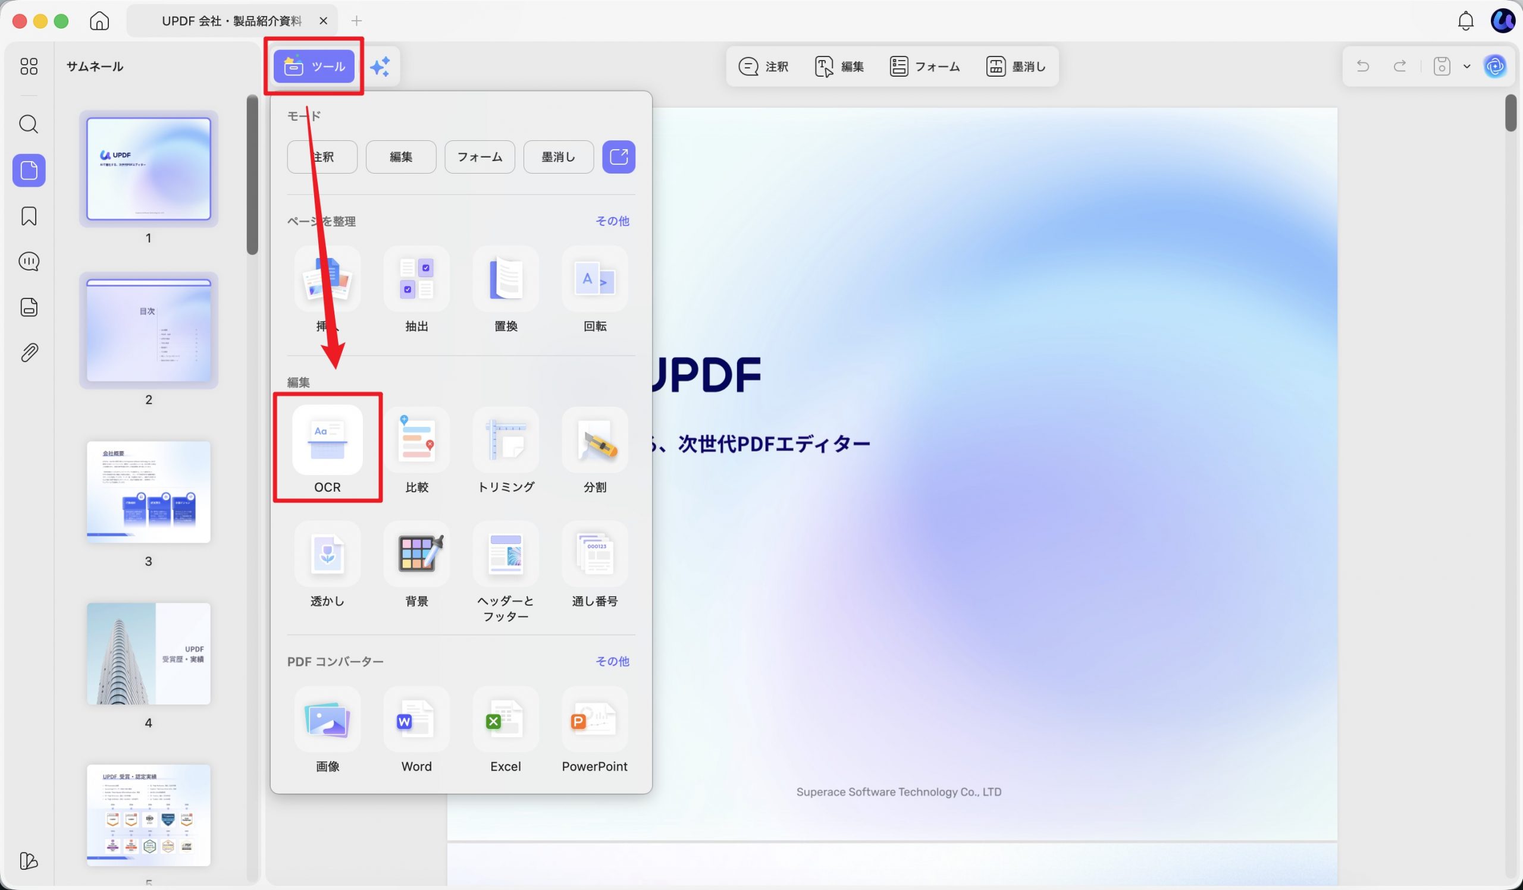This screenshot has width=1523, height=890.
Task: Open the search panel in left sidebar
Action: 29,124
